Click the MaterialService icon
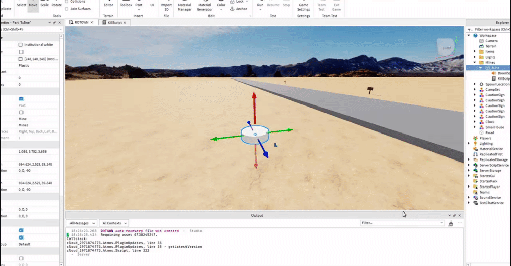 click(475, 149)
